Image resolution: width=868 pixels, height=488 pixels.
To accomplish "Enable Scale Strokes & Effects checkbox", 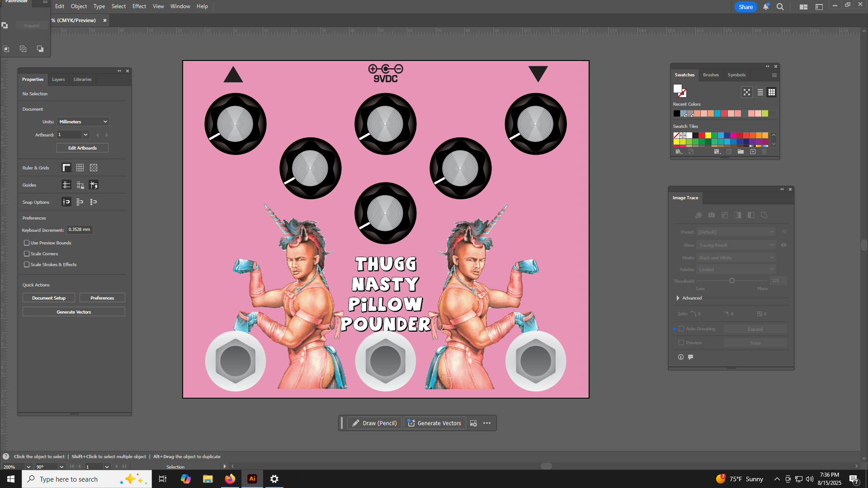I will click(27, 265).
